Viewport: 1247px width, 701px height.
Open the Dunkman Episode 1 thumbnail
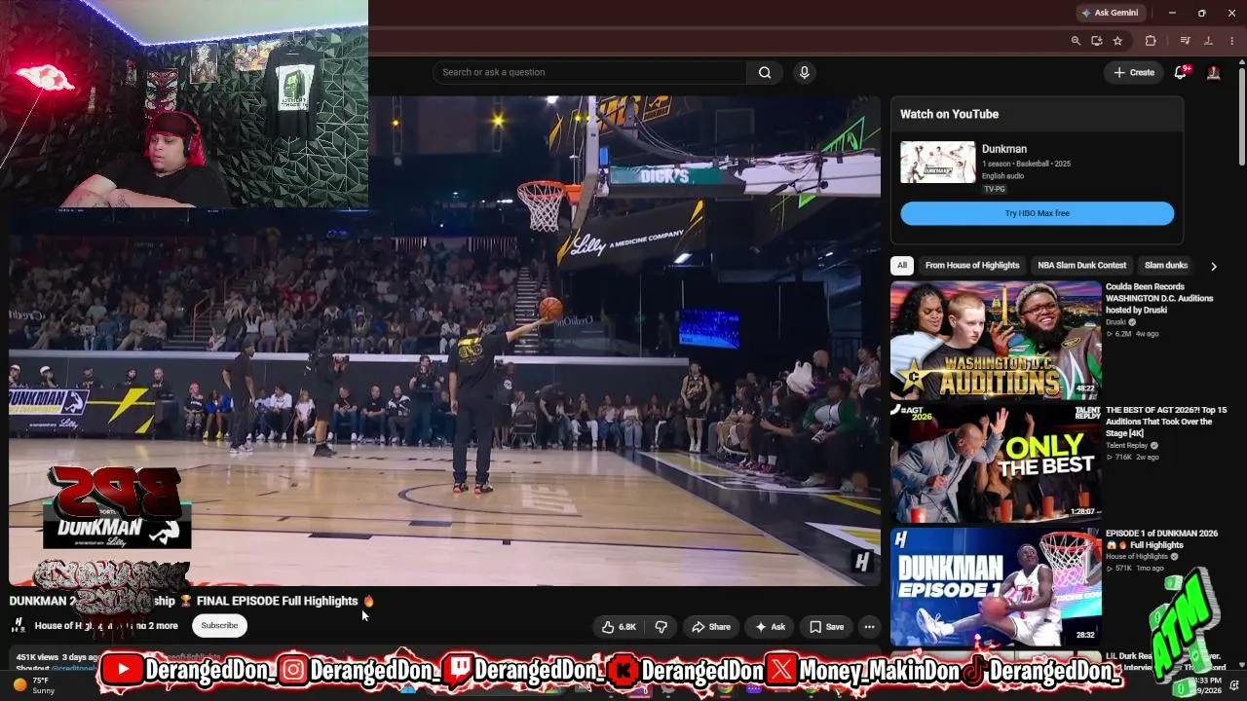tap(996, 587)
